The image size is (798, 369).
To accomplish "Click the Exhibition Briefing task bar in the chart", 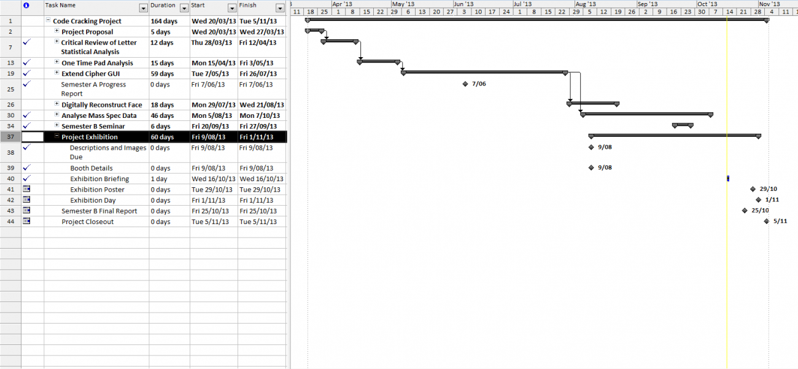I will [728, 178].
